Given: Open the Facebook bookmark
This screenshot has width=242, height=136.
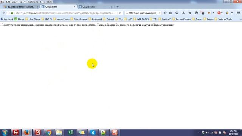Looking at the screenshot, I should point(7,19).
